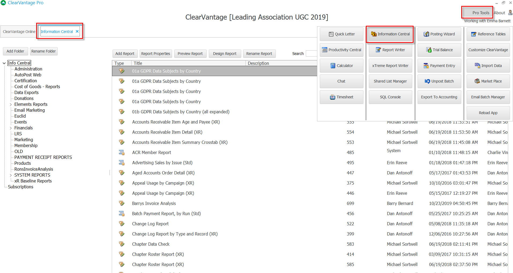Open the About menu
Viewport: 513px width, 273px height.
tap(499, 13)
